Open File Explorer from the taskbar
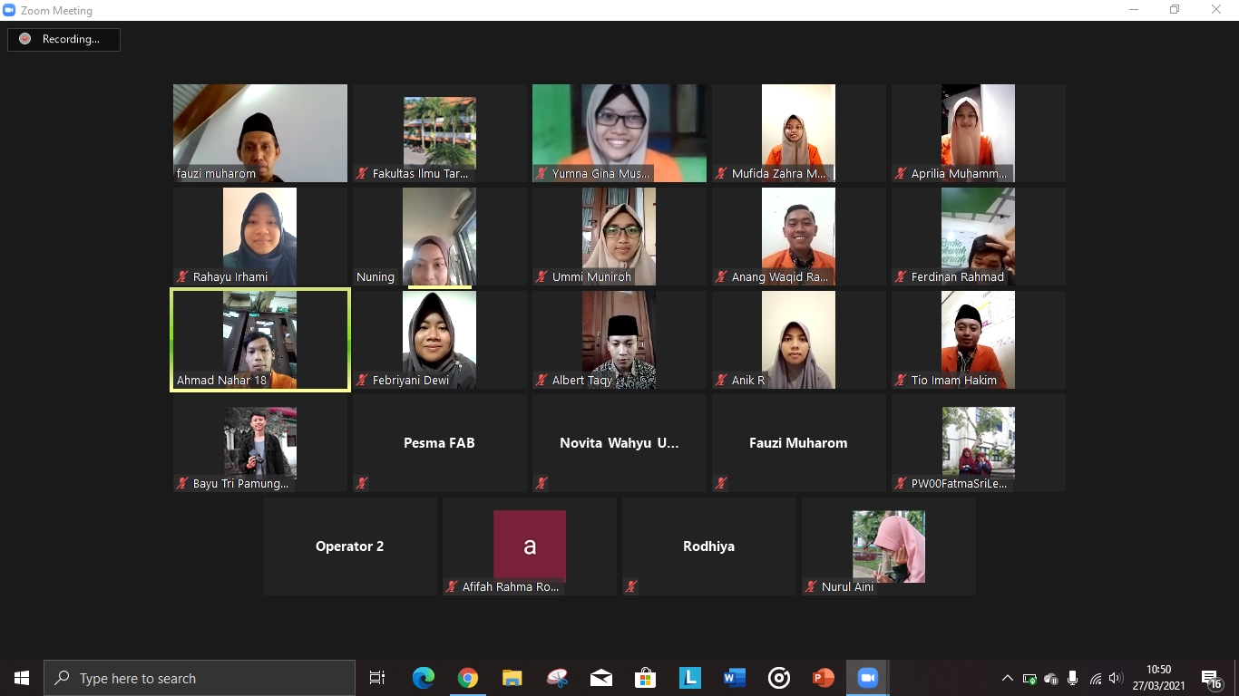The image size is (1239, 696). pos(512,678)
